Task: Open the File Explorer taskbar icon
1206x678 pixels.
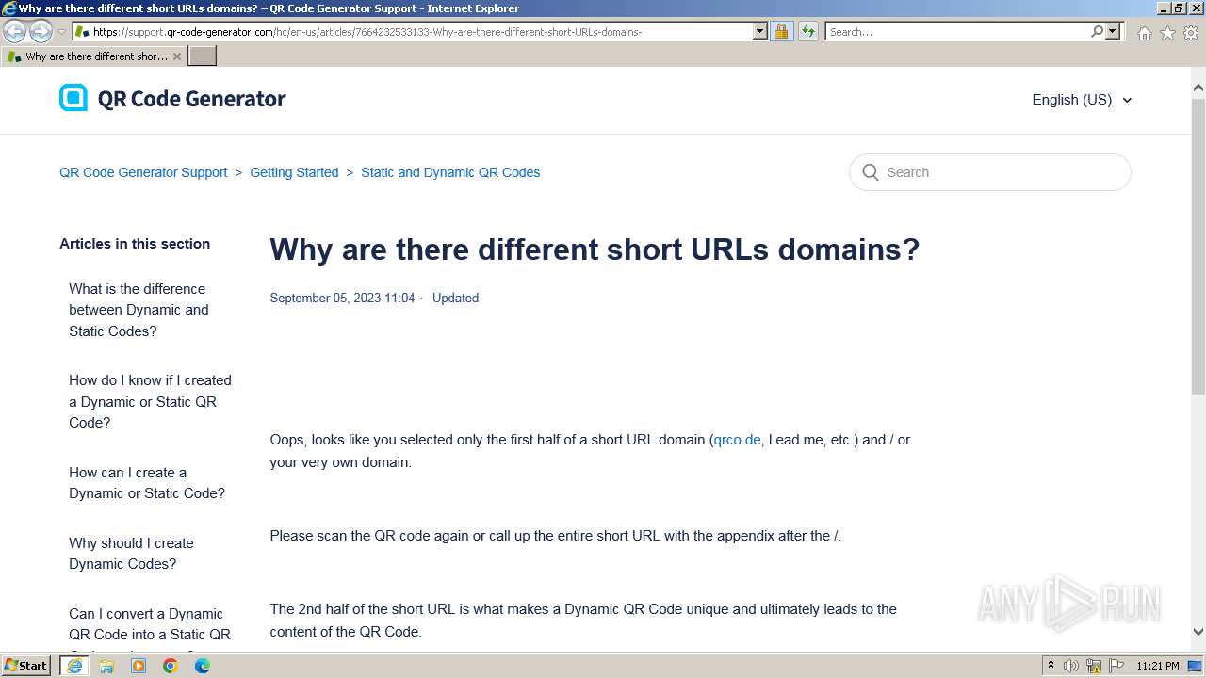Action: click(106, 666)
